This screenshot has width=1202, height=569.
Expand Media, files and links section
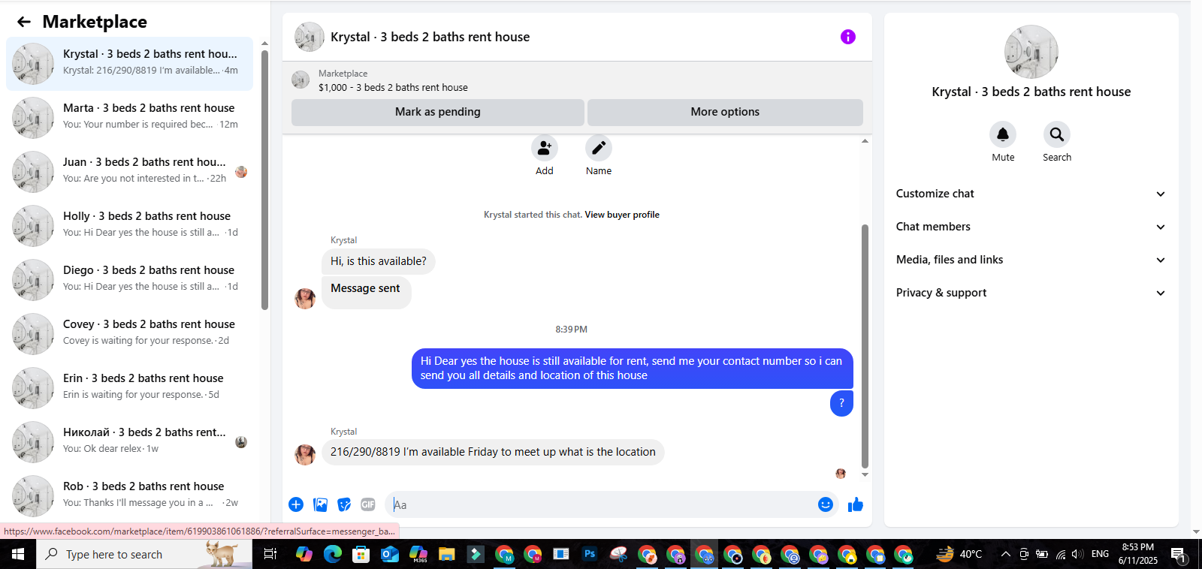coord(1031,260)
